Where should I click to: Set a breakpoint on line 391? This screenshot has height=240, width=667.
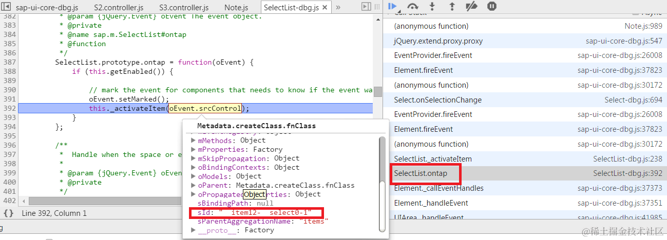9,99
